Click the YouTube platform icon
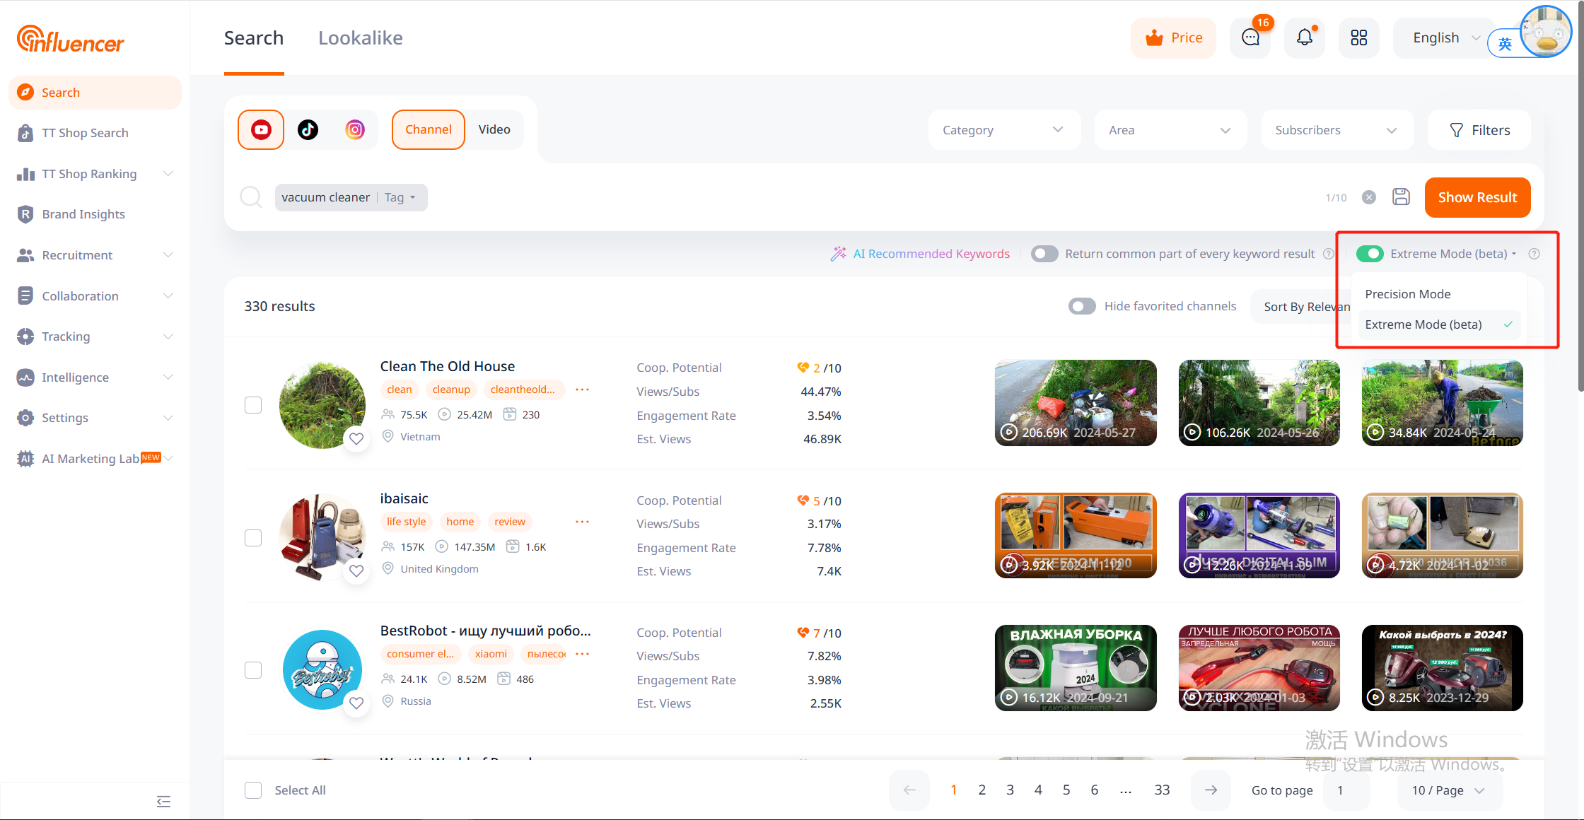 pos(261,129)
